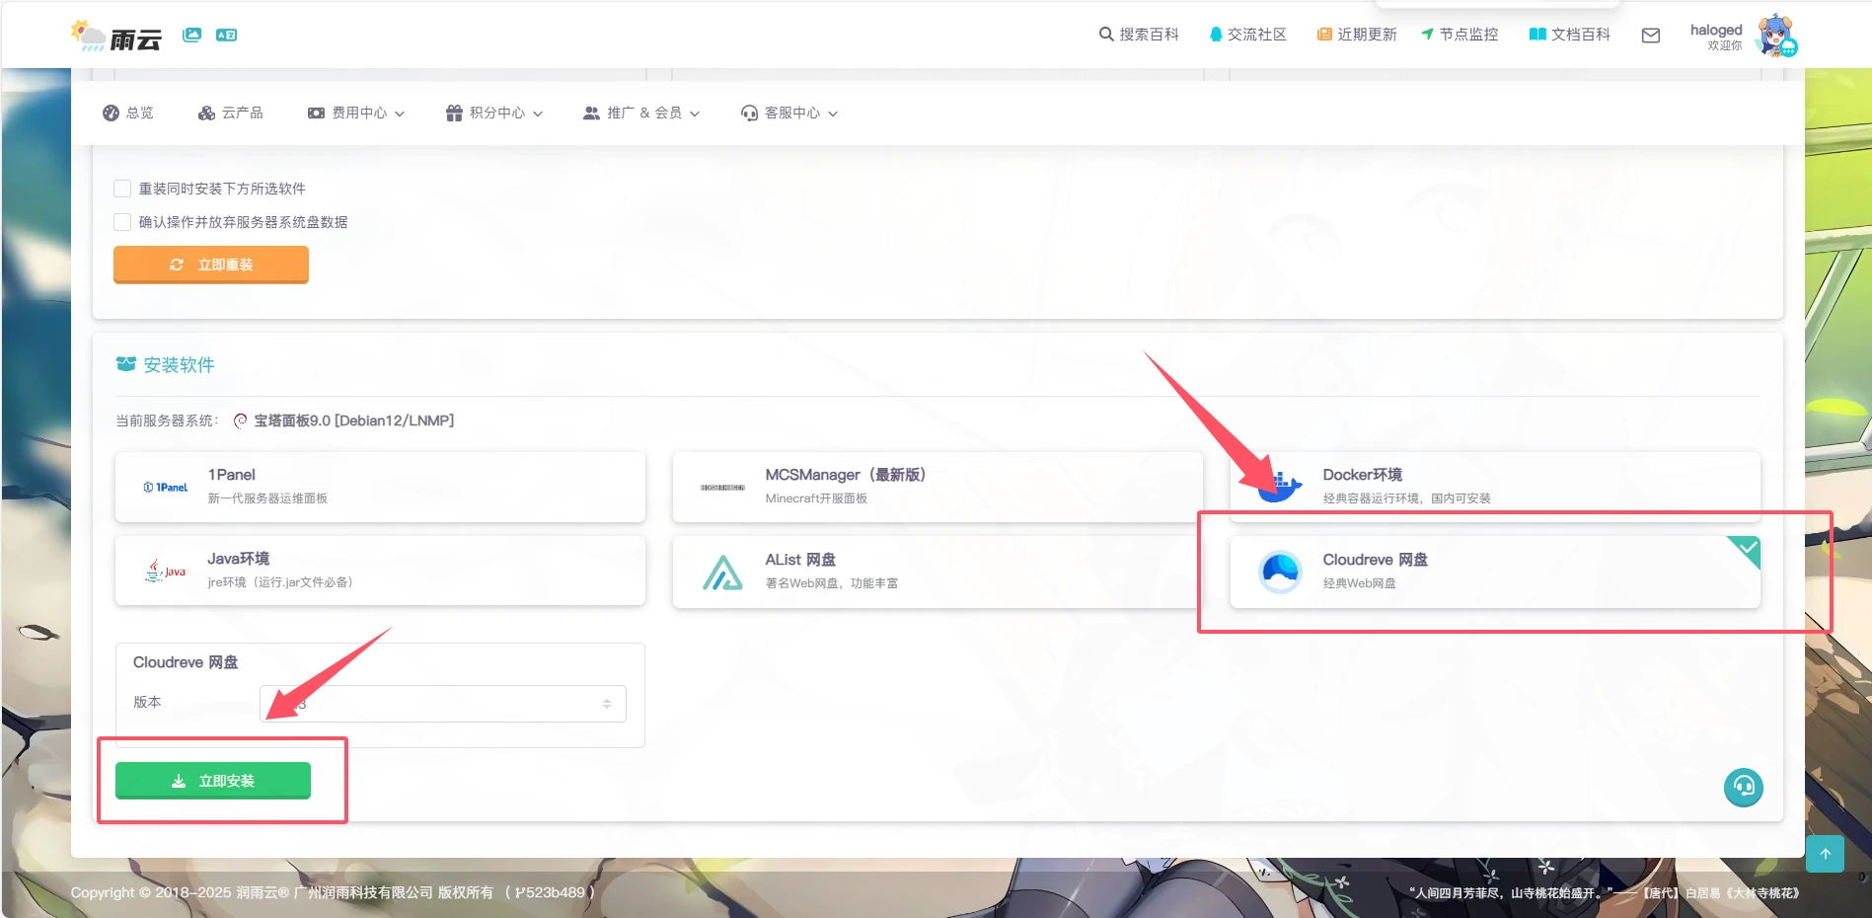This screenshot has width=1872, height=918.
Task: Click the Cloudreve cloud logo icon
Action: (1280, 572)
